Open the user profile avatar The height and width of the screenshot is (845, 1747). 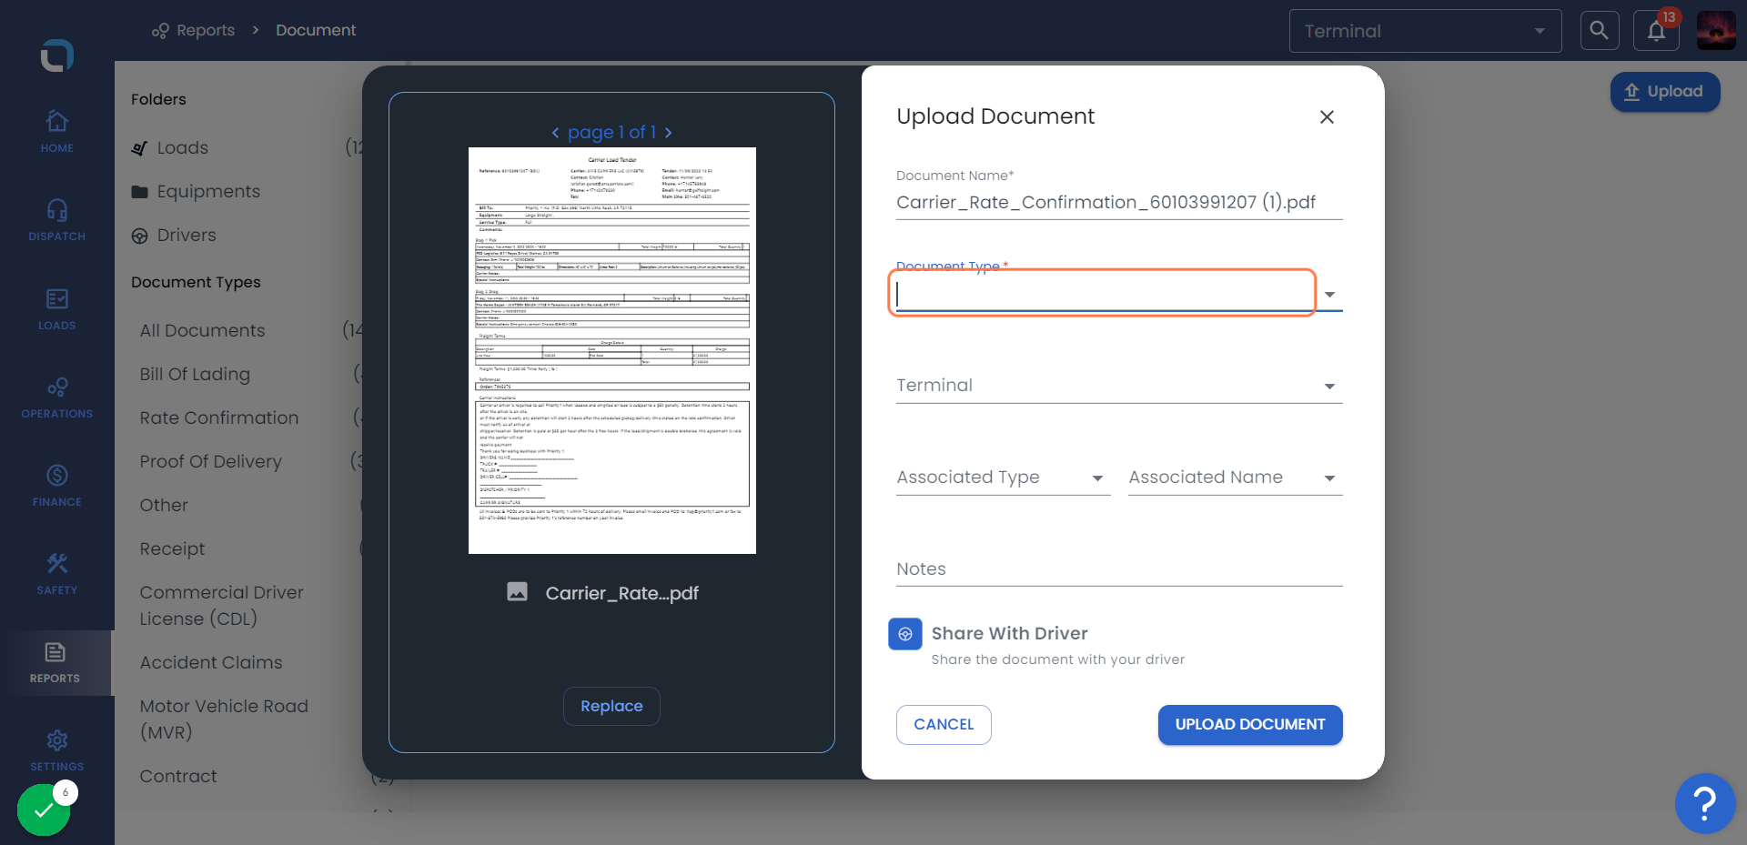tap(1716, 31)
